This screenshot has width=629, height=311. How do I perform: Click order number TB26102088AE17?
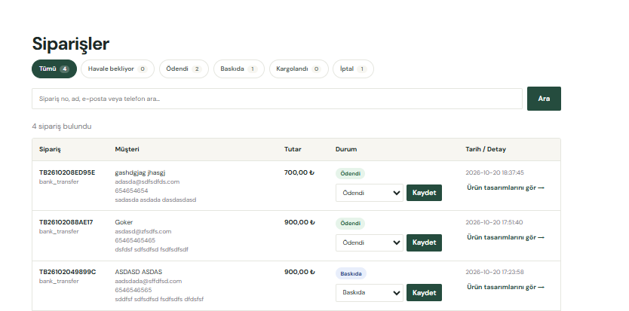(66, 222)
